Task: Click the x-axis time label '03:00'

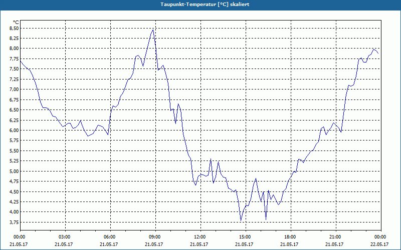Action: (65, 236)
